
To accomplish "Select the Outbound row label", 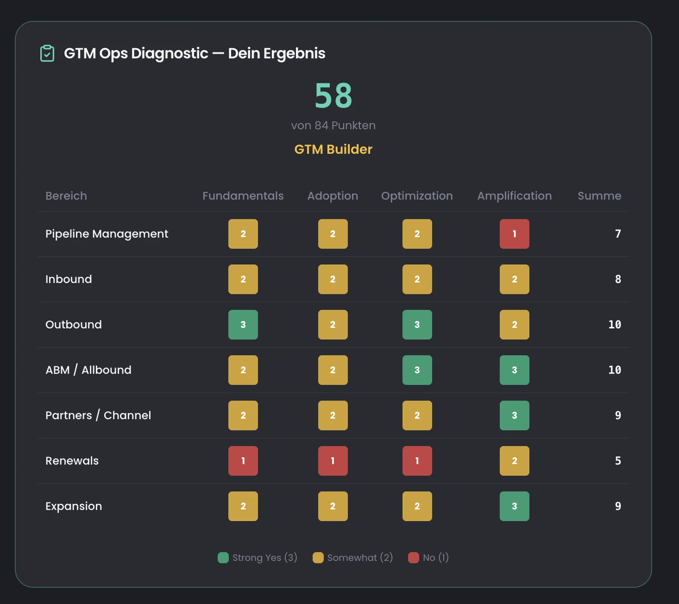I will tap(74, 325).
